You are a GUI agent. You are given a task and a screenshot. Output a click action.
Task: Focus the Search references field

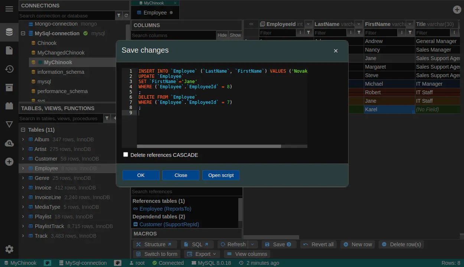pos(186,192)
